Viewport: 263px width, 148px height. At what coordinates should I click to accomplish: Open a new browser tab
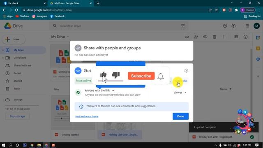point(98,3)
